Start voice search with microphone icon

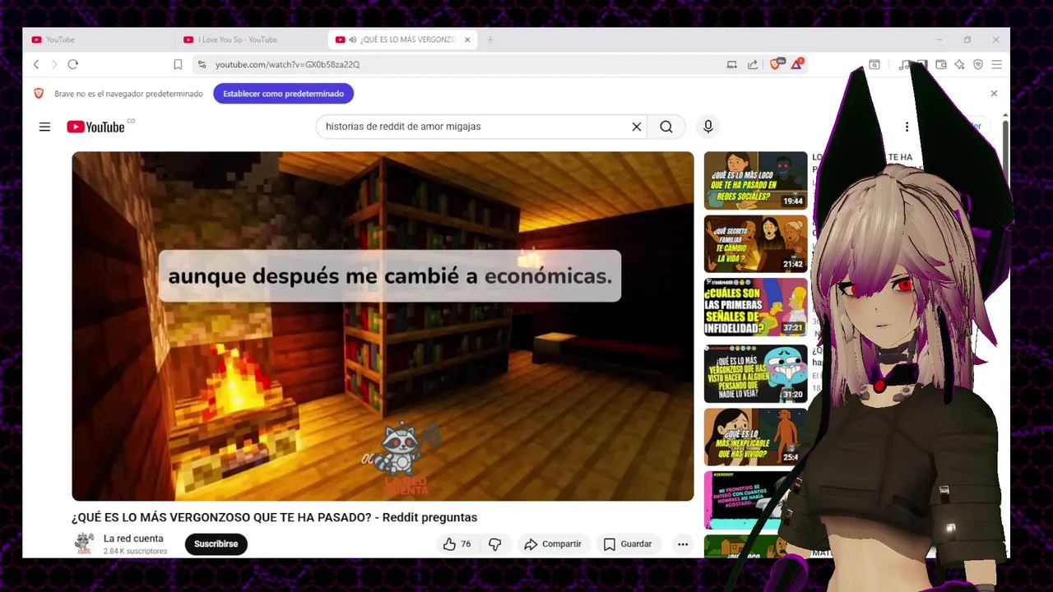coord(707,127)
